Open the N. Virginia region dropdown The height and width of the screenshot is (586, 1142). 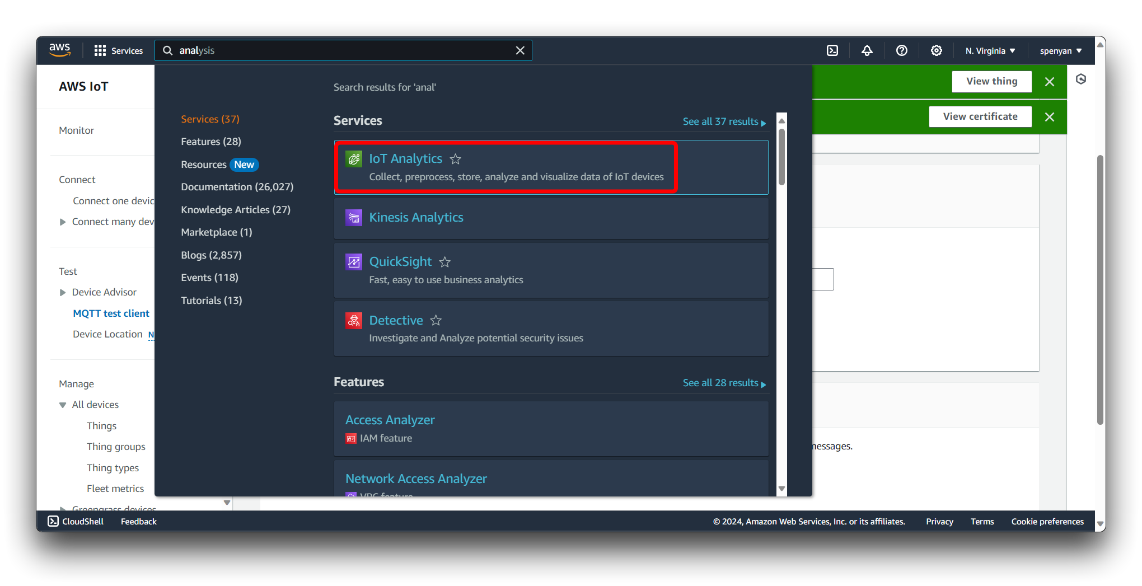[x=990, y=50]
